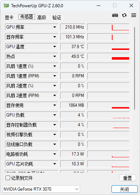Click the 重置 button
The height and width of the screenshot is (195, 140).
tap(128, 178)
